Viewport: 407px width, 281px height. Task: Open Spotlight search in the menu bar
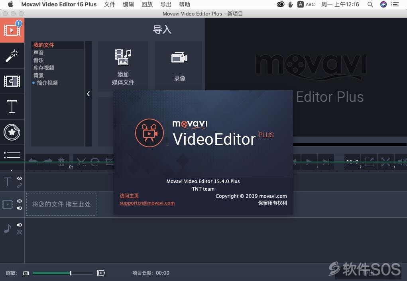click(x=370, y=4)
